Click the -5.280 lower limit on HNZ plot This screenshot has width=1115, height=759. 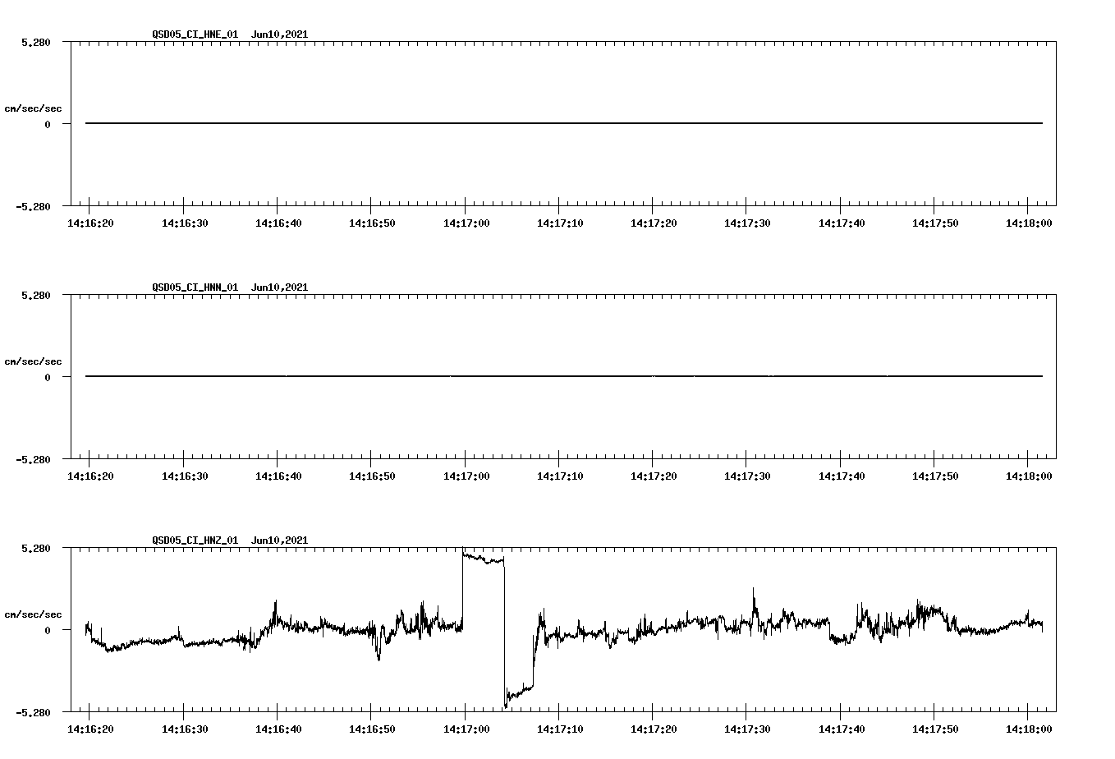(x=34, y=712)
